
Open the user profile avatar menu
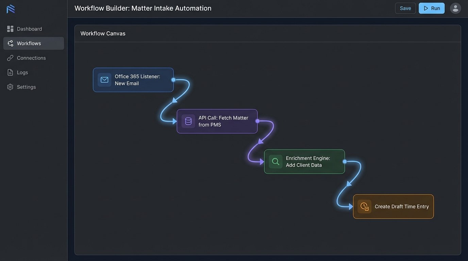(455, 8)
